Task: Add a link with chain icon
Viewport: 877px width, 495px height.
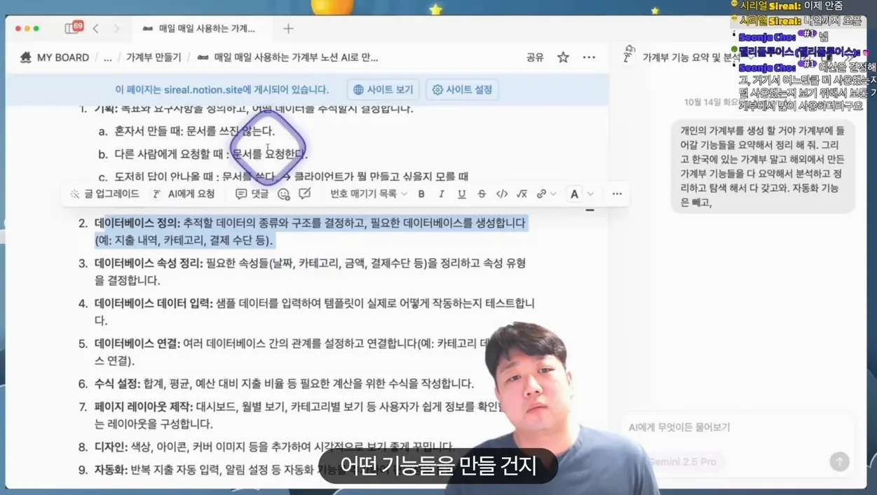Action: pyautogui.click(x=541, y=194)
